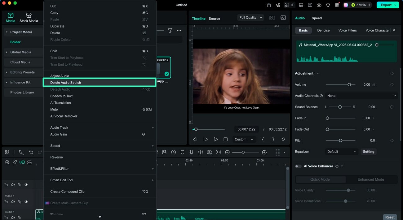Mute the Video 1 track speaker icon
The height and width of the screenshot is (220, 403).
13,202
